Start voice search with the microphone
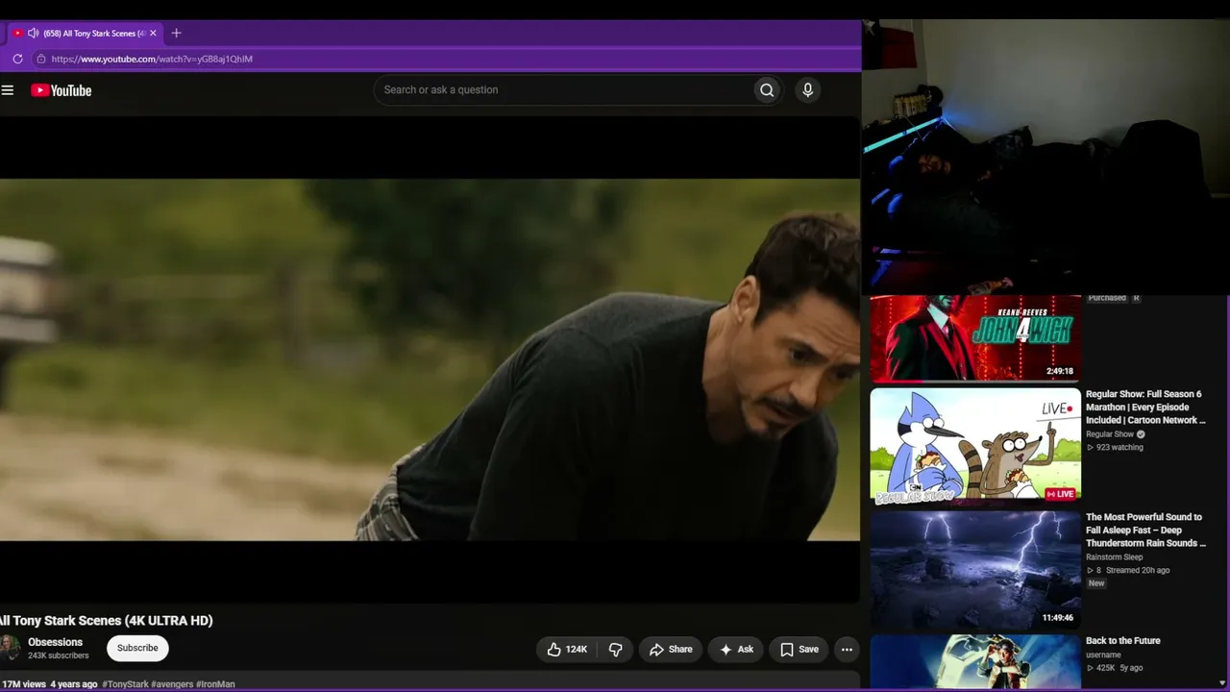The image size is (1230, 692). [x=807, y=90]
